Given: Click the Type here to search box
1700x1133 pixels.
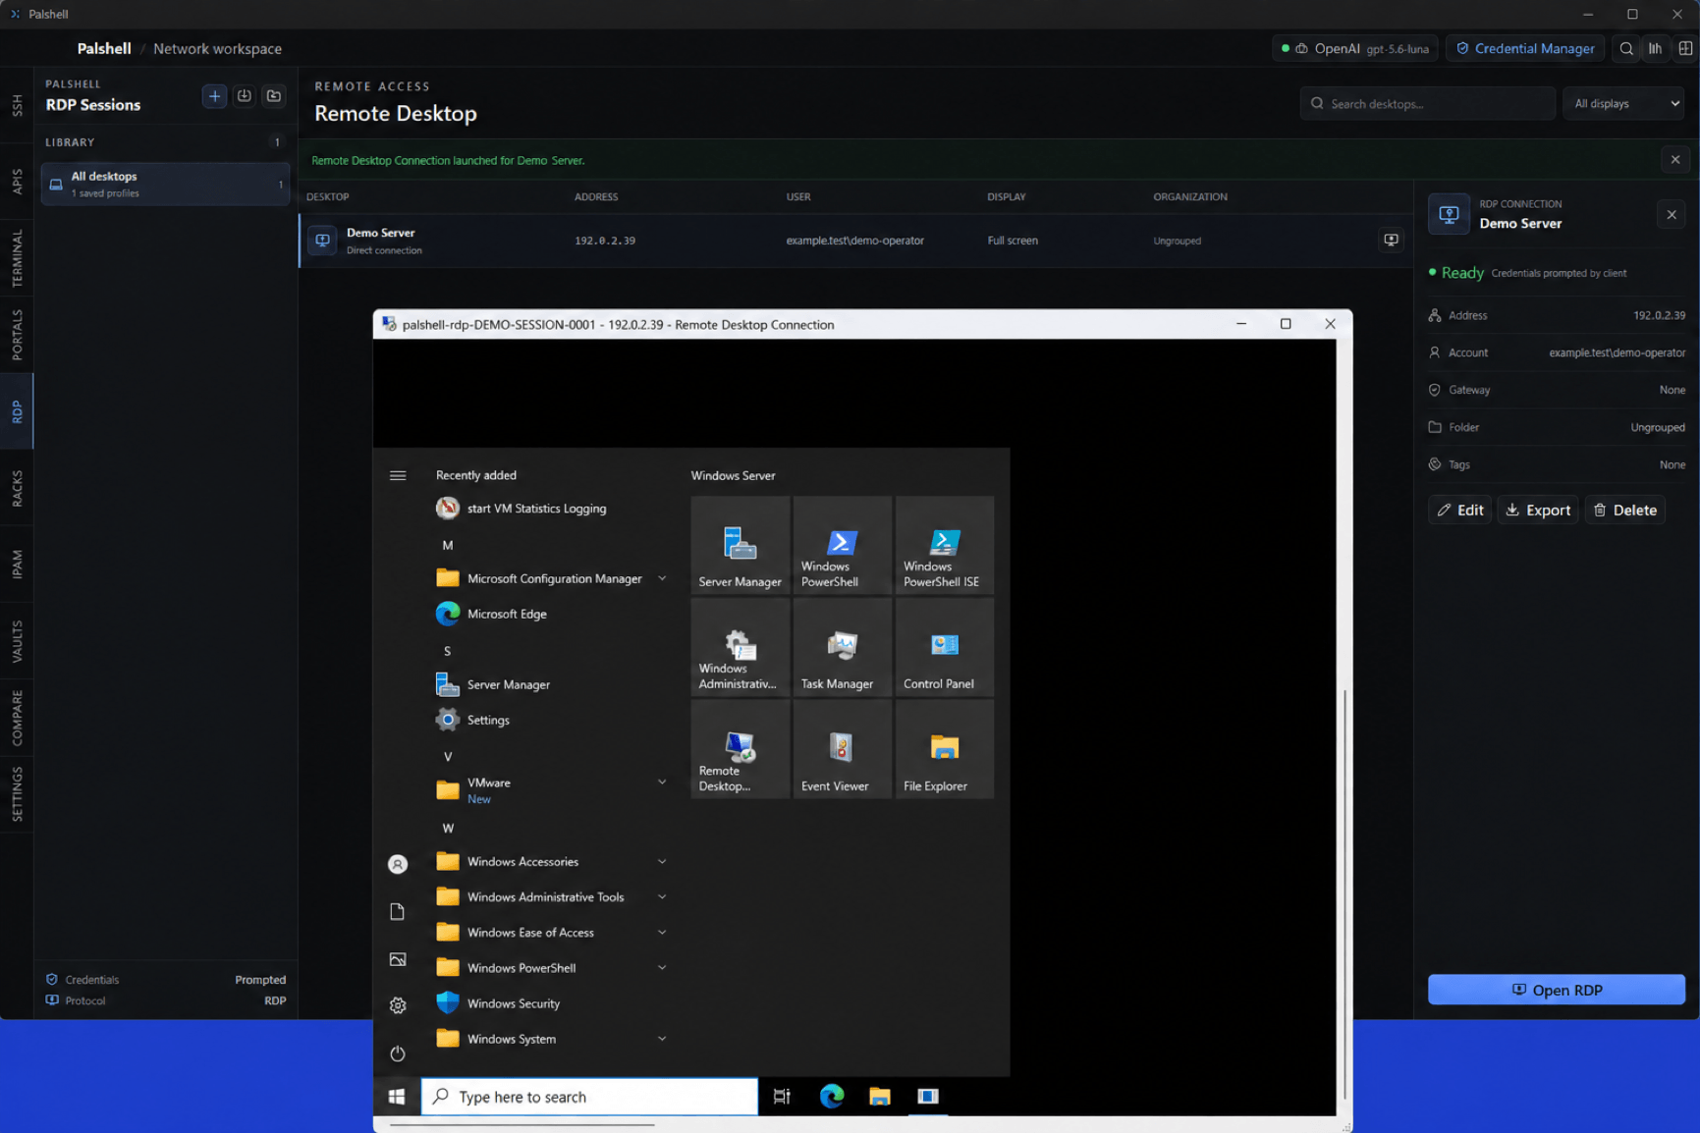Looking at the screenshot, I should pyautogui.click(x=589, y=1097).
